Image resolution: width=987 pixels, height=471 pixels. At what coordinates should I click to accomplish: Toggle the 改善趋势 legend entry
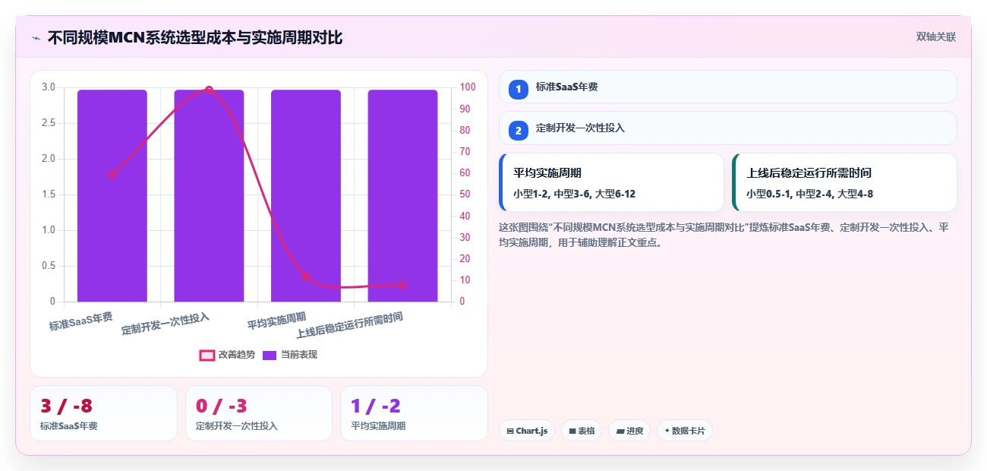(227, 355)
